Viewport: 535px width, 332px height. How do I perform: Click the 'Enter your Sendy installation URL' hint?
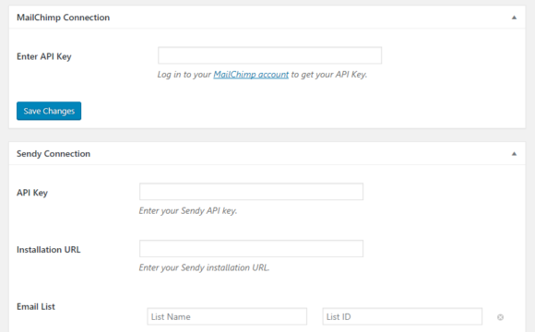click(x=204, y=267)
